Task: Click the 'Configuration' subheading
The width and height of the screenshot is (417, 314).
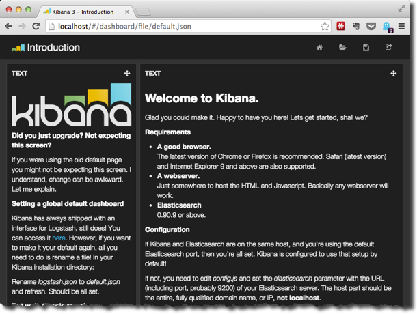Action: click(167, 230)
